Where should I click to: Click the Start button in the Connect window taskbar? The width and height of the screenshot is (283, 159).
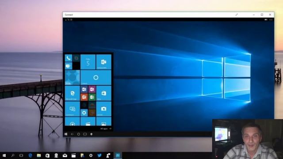[x=66, y=134]
